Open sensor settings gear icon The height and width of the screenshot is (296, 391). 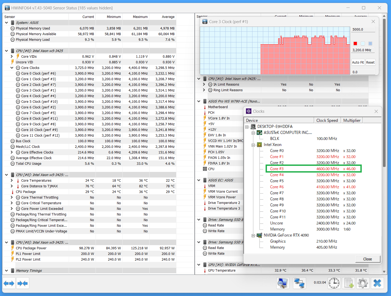(363, 283)
